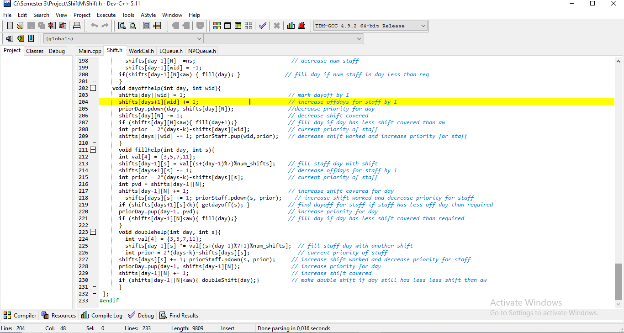The width and height of the screenshot is (624, 333).
Task: Select the Debug sidebar tab
Action: click(57, 51)
